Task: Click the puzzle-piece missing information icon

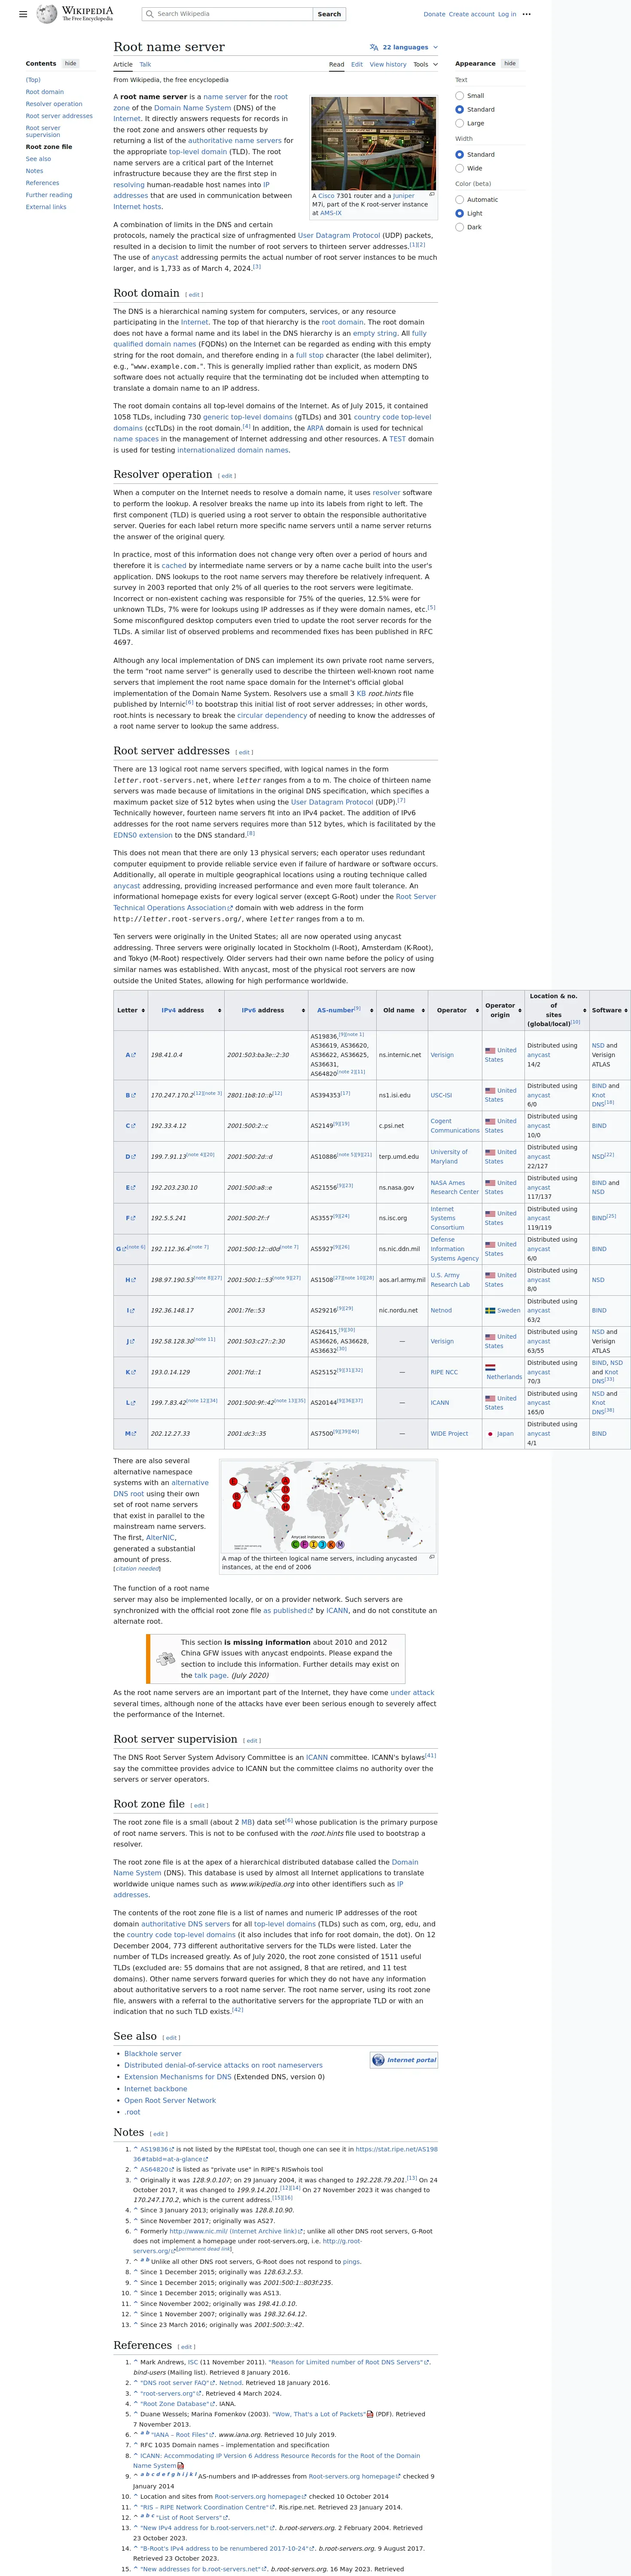Action: pos(165,1659)
